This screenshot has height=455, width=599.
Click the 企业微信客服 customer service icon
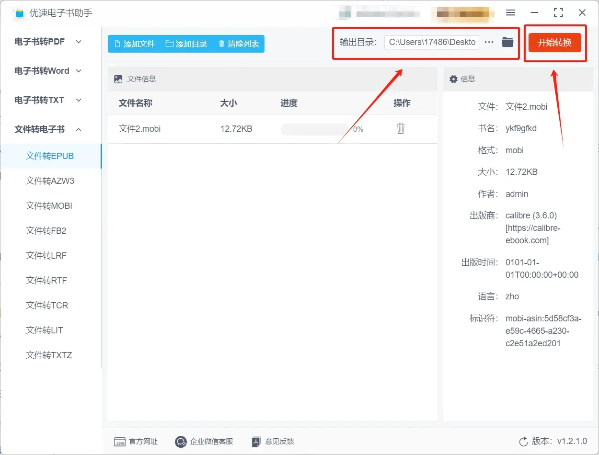(181, 442)
